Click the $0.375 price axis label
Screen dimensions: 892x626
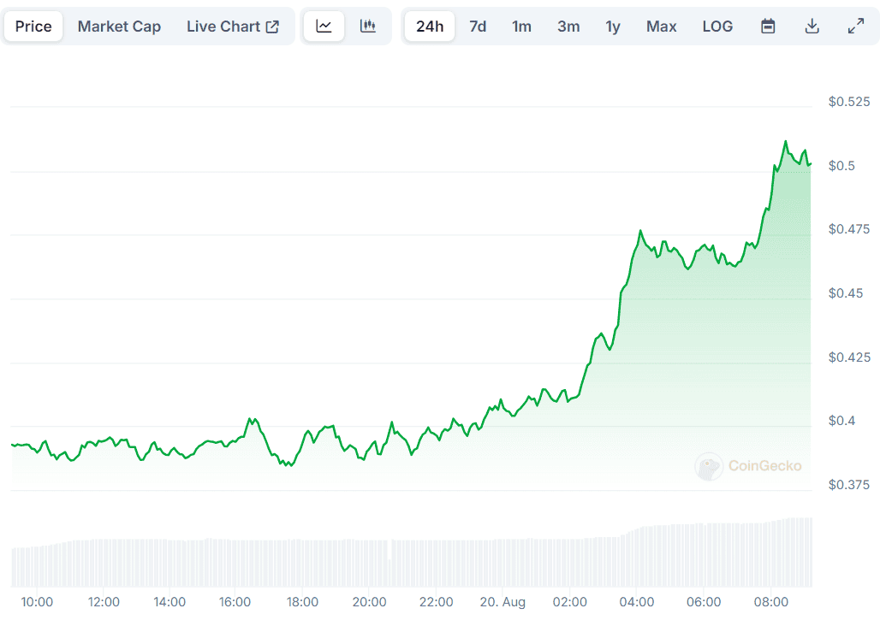pyautogui.click(x=848, y=485)
